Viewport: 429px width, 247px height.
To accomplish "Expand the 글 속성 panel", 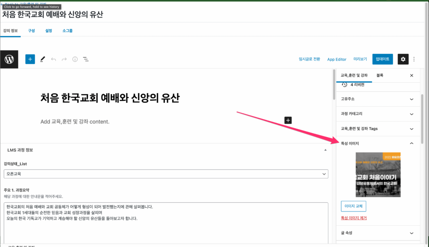I will (378, 233).
